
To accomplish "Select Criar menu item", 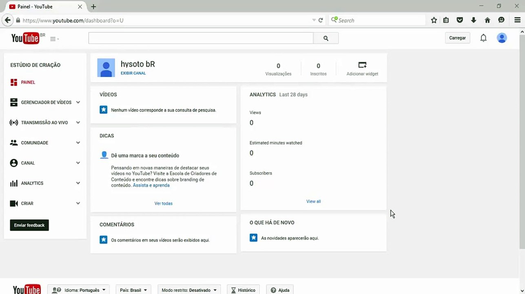I will pyautogui.click(x=27, y=203).
